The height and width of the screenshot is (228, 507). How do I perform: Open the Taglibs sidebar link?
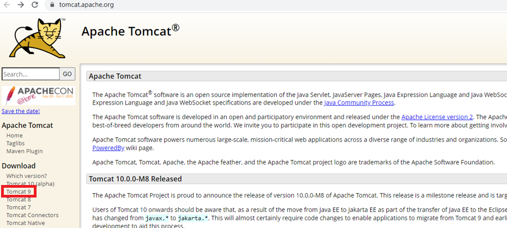[x=15, y=144]
